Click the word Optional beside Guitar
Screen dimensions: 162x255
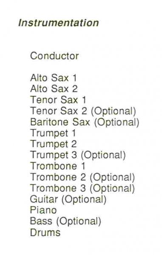[x=84, y=199]
